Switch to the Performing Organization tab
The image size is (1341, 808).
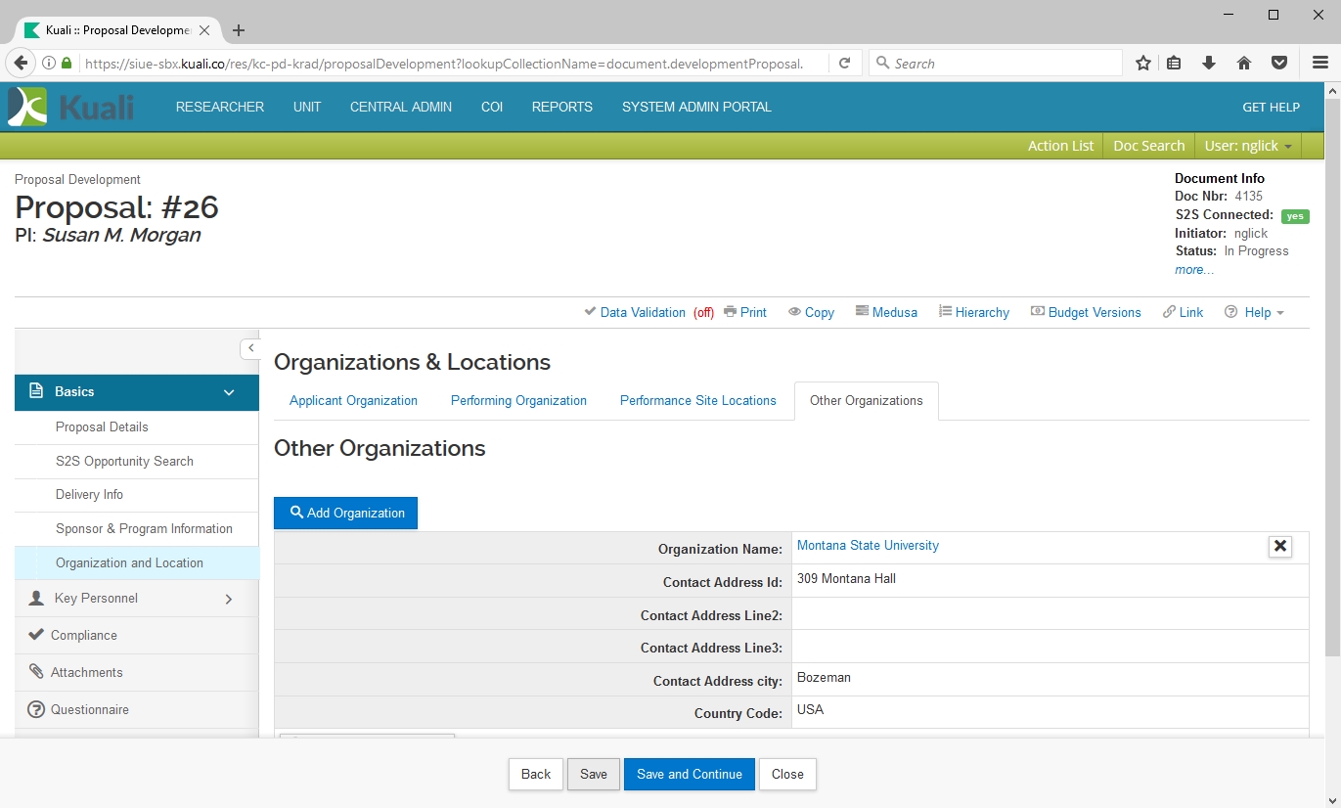(518, 401)
